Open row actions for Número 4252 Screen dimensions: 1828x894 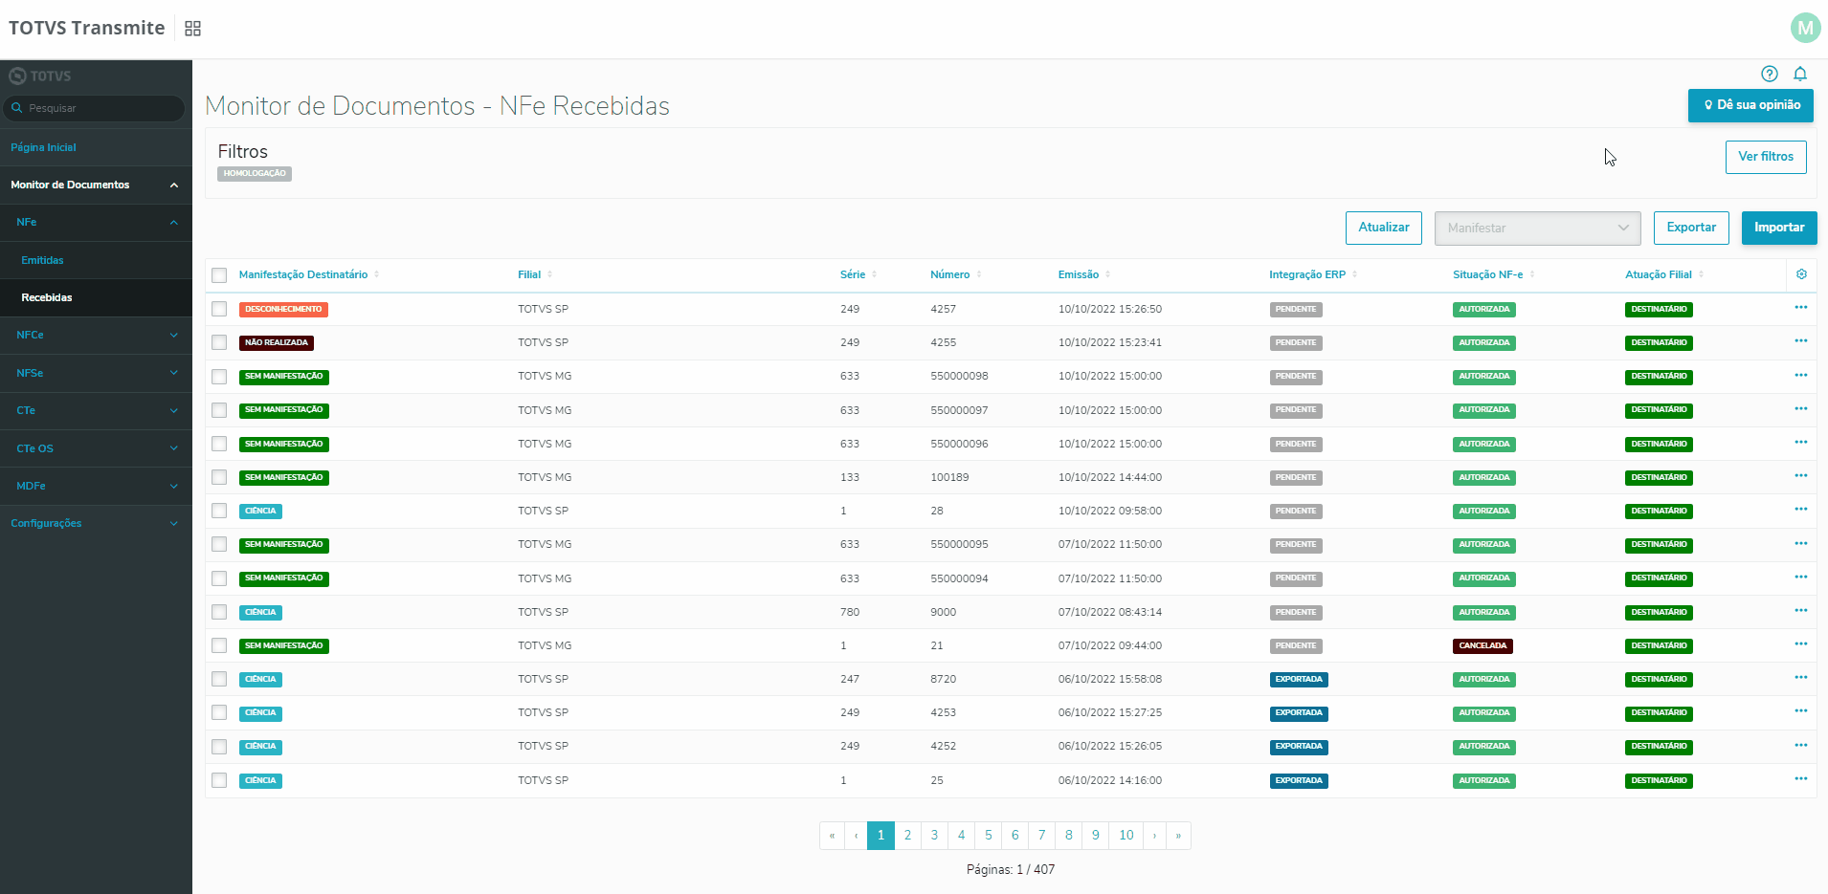[1801, 745]
